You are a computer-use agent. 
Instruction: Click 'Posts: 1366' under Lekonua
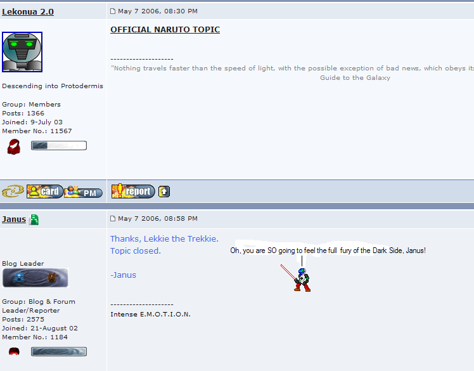[23, 114]
